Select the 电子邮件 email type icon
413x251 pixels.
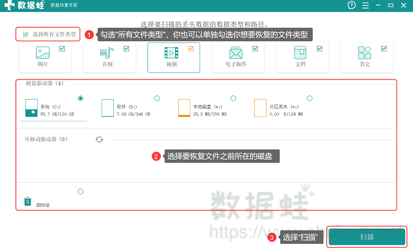[x=236, y=53]
